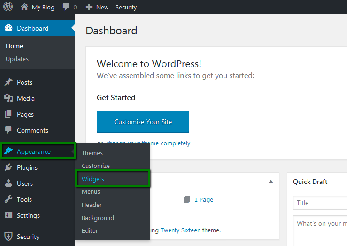Click the Tools wrench icon
The width and height of the screenshot is (347, 246).
point(8,199)
